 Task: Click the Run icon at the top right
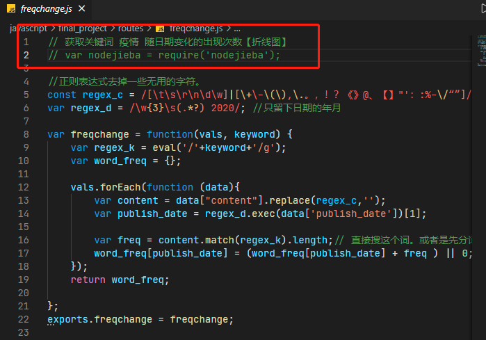[483, 8]
